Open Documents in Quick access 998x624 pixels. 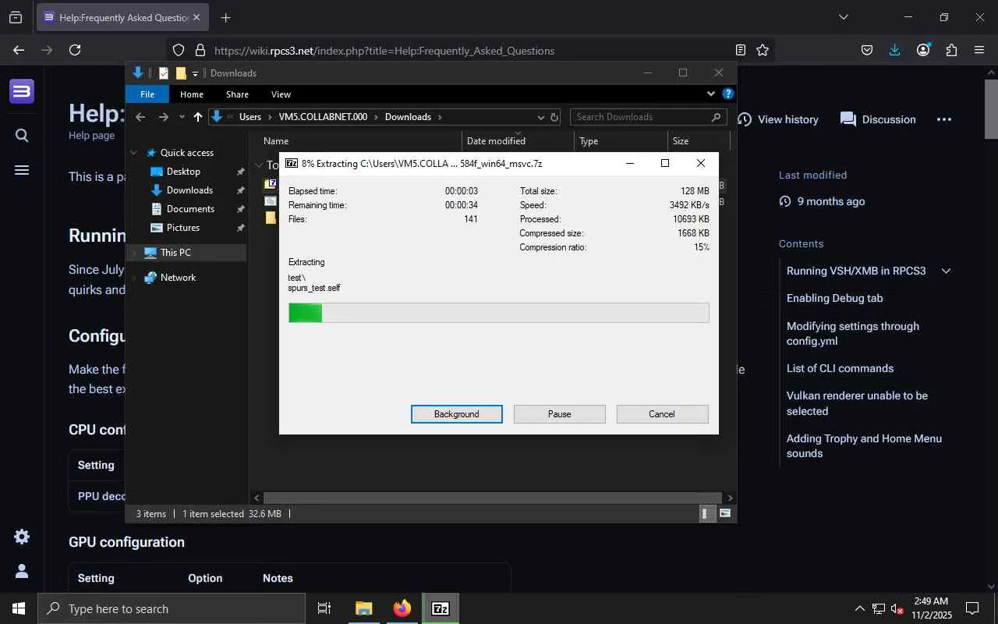pyautogui.click(x=190, y=209)
